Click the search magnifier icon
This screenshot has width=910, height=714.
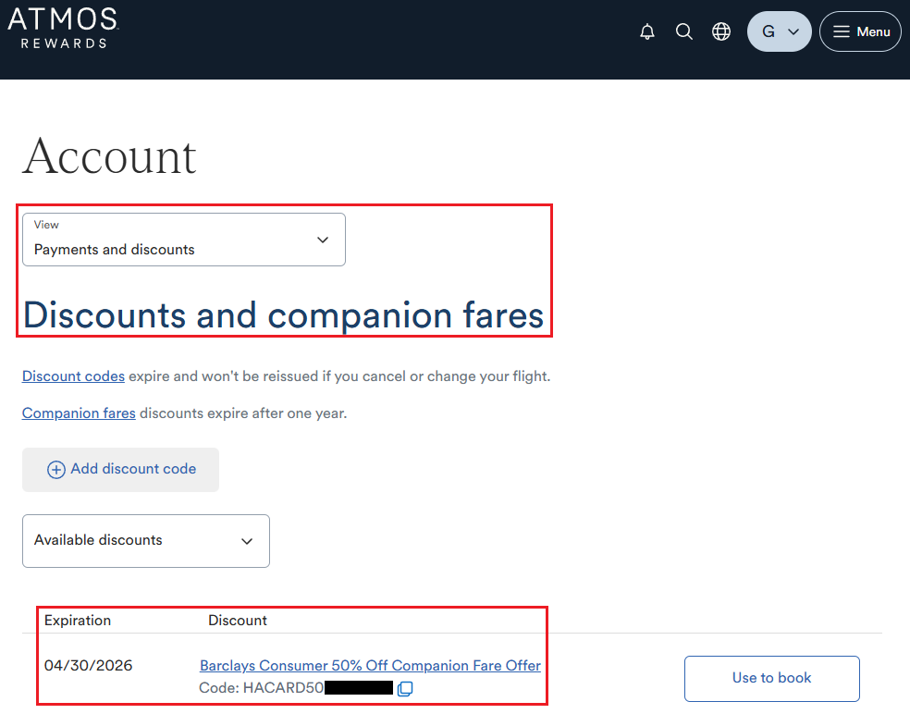click(x=684, y=31)
